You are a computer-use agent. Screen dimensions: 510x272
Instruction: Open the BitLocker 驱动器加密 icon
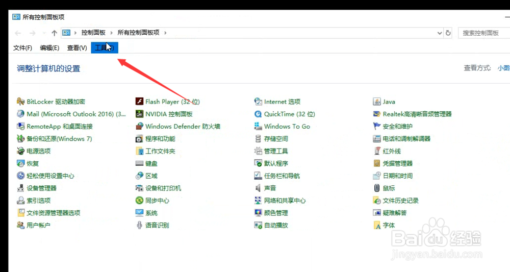pyautogui.click(x=20, y=102)
